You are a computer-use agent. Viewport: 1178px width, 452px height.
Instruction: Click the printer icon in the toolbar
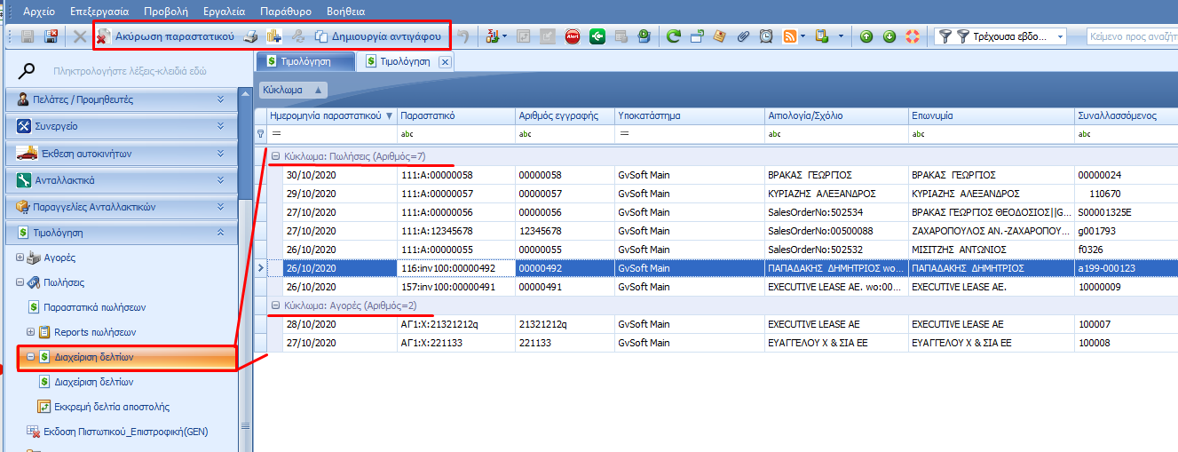click(x=251, y=36)
